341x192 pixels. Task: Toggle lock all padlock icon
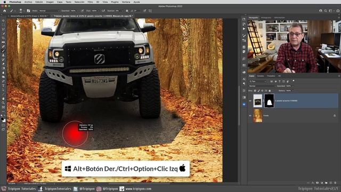(x=270, y=91)
